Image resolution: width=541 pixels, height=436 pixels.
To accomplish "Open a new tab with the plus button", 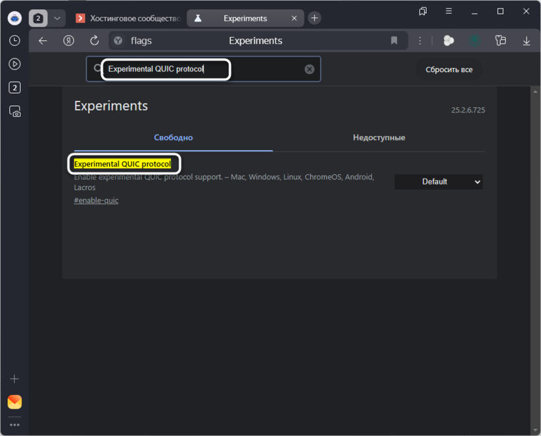I will click(x=314, y=18).
